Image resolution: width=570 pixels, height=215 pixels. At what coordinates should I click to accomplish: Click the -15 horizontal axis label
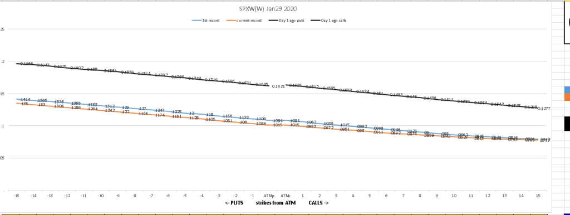click(x=16, y=196)
